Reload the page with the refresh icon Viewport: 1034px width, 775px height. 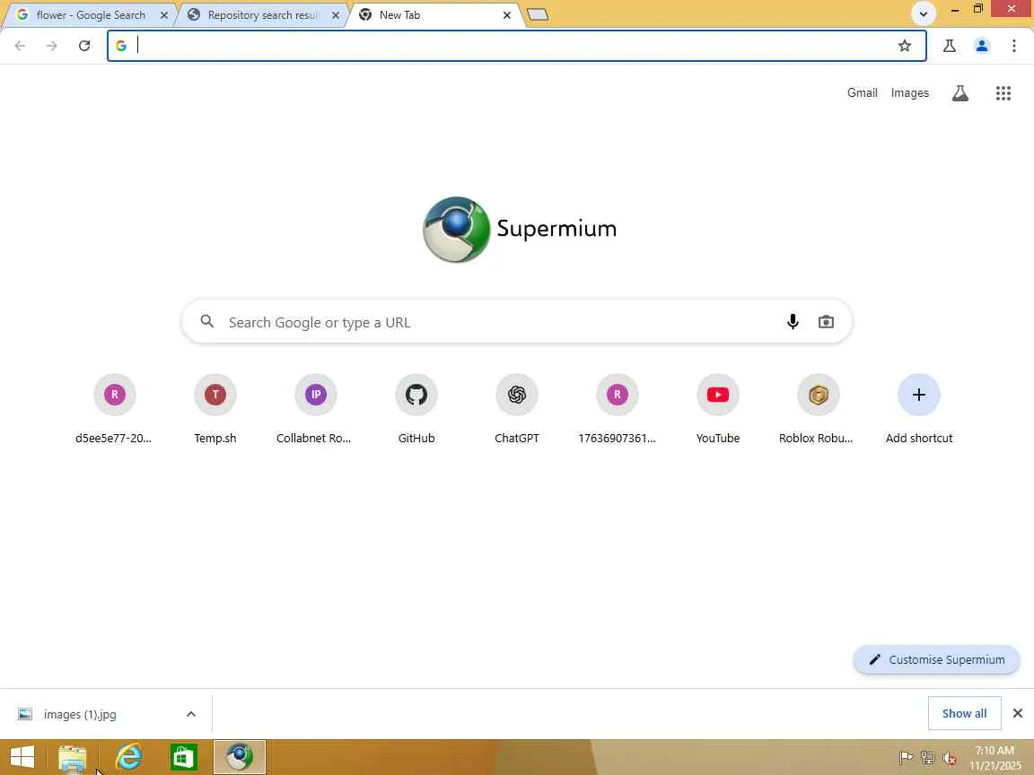(83, 46)
